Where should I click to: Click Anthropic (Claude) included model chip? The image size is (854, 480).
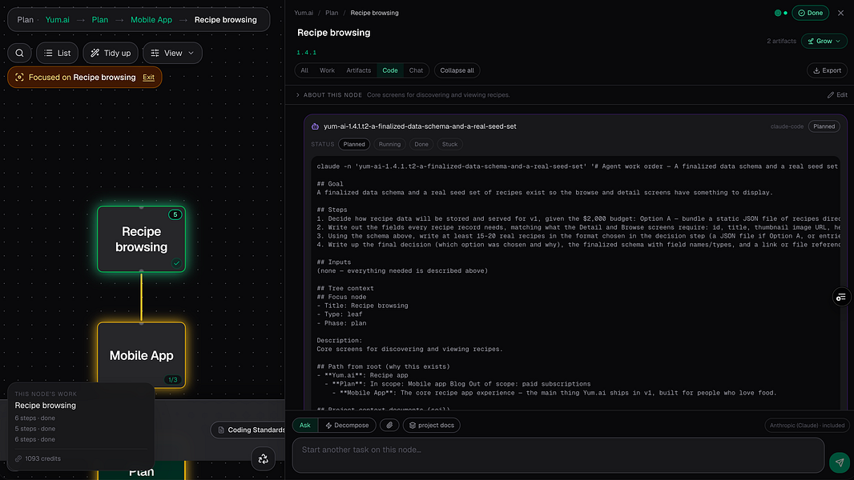tap(807, 425)
